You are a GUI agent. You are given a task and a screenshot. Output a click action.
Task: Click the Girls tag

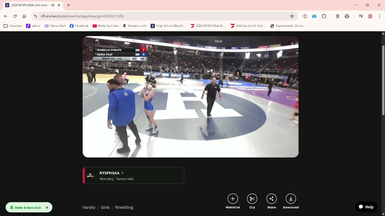click(x=105, y=207)
